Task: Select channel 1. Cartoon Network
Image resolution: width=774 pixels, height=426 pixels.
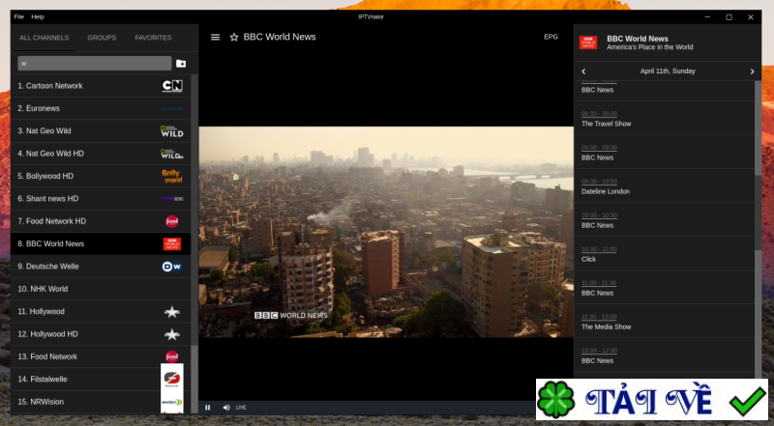Action: pos(101,86)
